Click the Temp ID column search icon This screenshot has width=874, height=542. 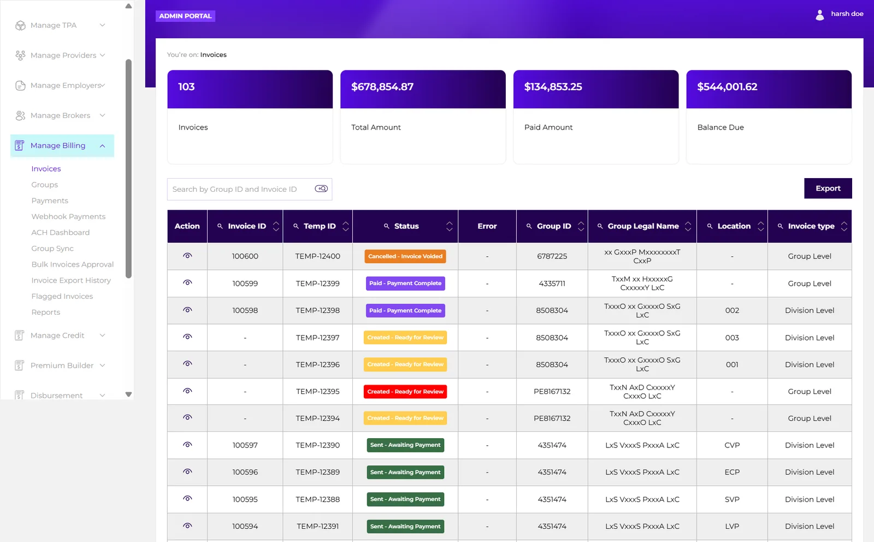[296, 226]
